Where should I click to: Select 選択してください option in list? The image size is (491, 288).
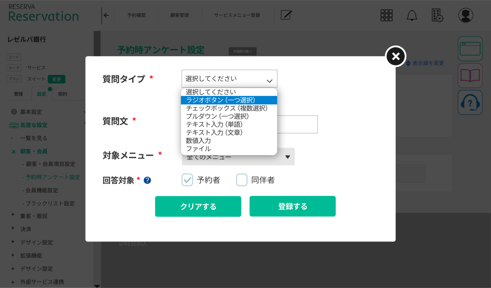tap(229, 92)
